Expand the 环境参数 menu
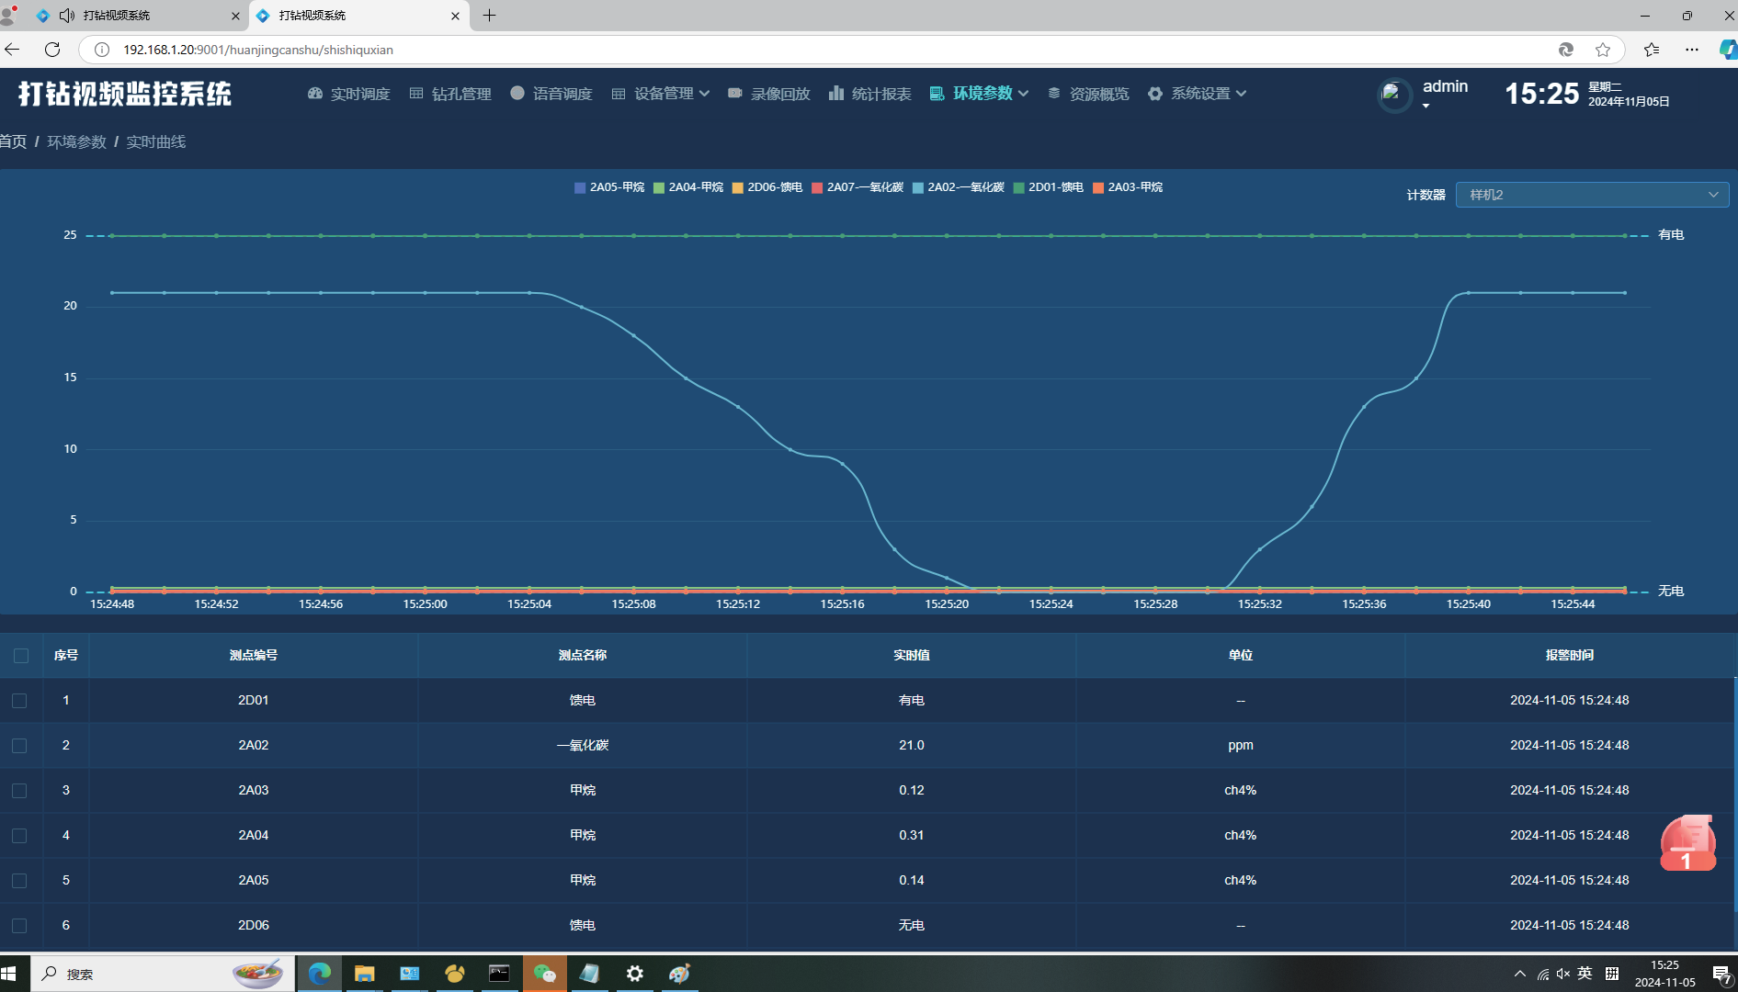1738x992 pixels. click(x=981, y=94)
